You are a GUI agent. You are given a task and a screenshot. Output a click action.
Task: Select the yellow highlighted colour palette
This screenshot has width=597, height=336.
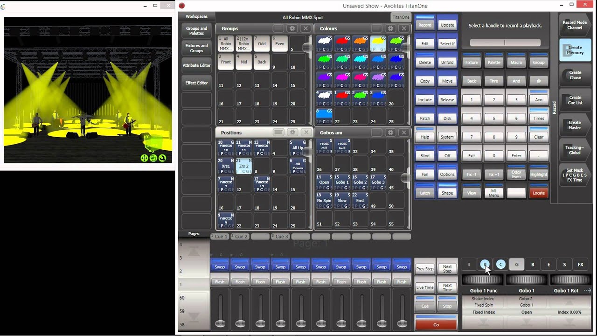379,43
